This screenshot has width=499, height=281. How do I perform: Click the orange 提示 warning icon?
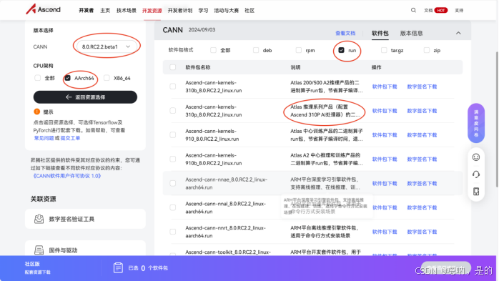tap(37, 112)
